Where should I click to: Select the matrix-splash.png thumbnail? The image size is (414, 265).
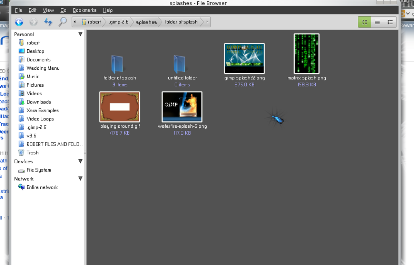[306, 53]
